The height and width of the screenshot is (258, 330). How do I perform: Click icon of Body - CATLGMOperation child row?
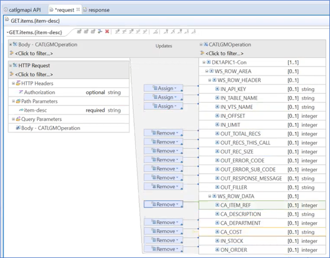(x=18, y=128)
